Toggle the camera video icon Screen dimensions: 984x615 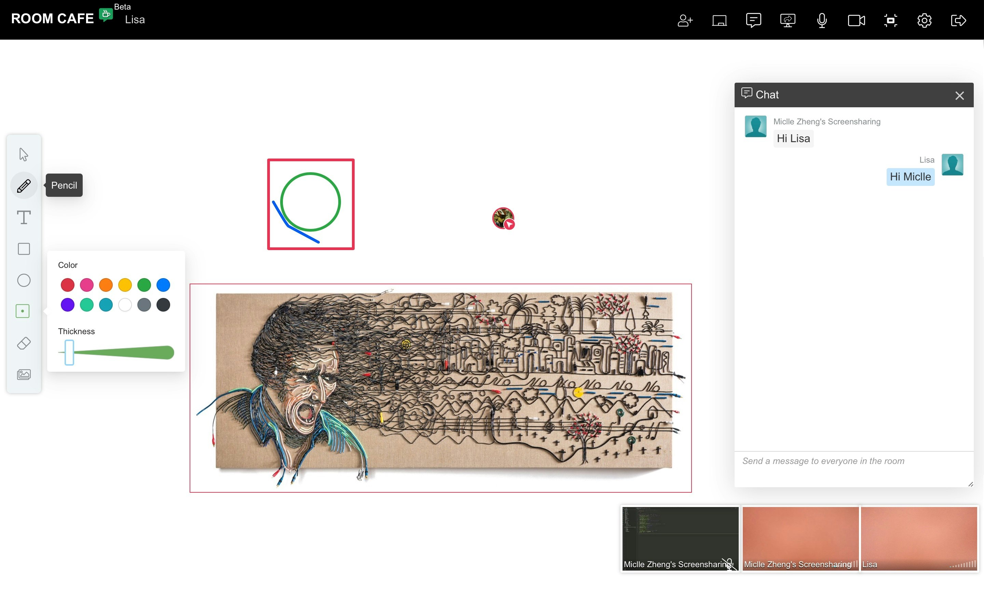click(856, 20)
